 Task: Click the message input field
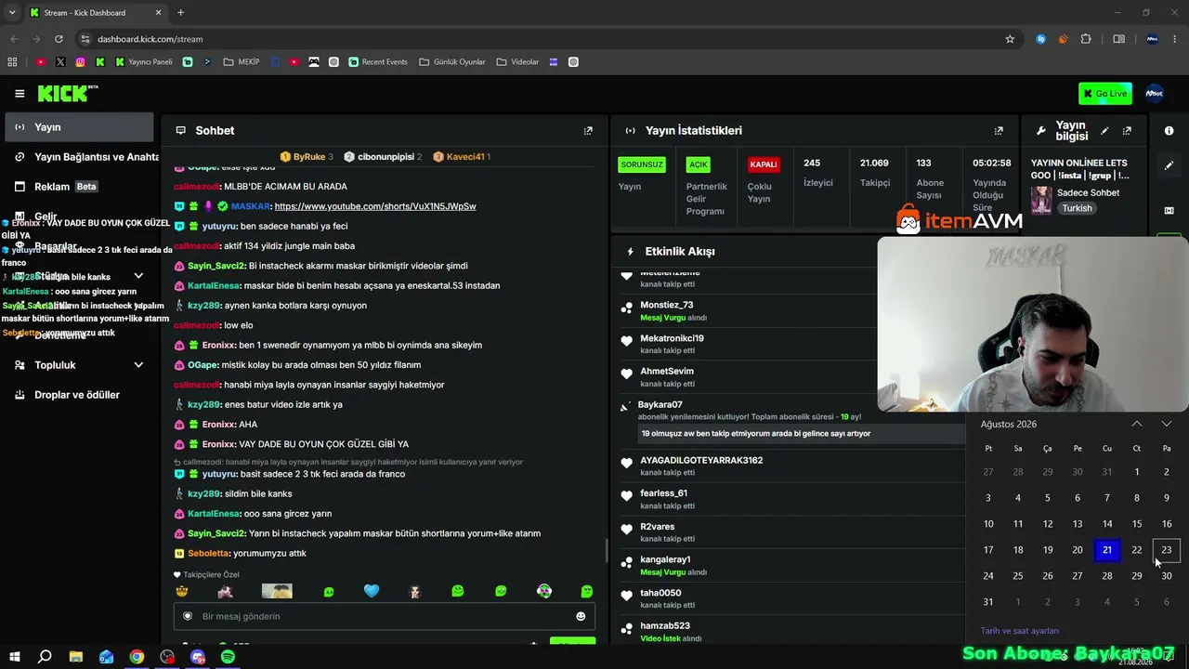pos(385,616)
